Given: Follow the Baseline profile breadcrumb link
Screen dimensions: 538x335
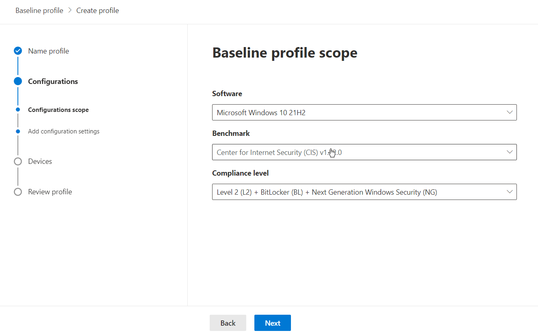Looking at the screenshot, I should coord(39,11).
